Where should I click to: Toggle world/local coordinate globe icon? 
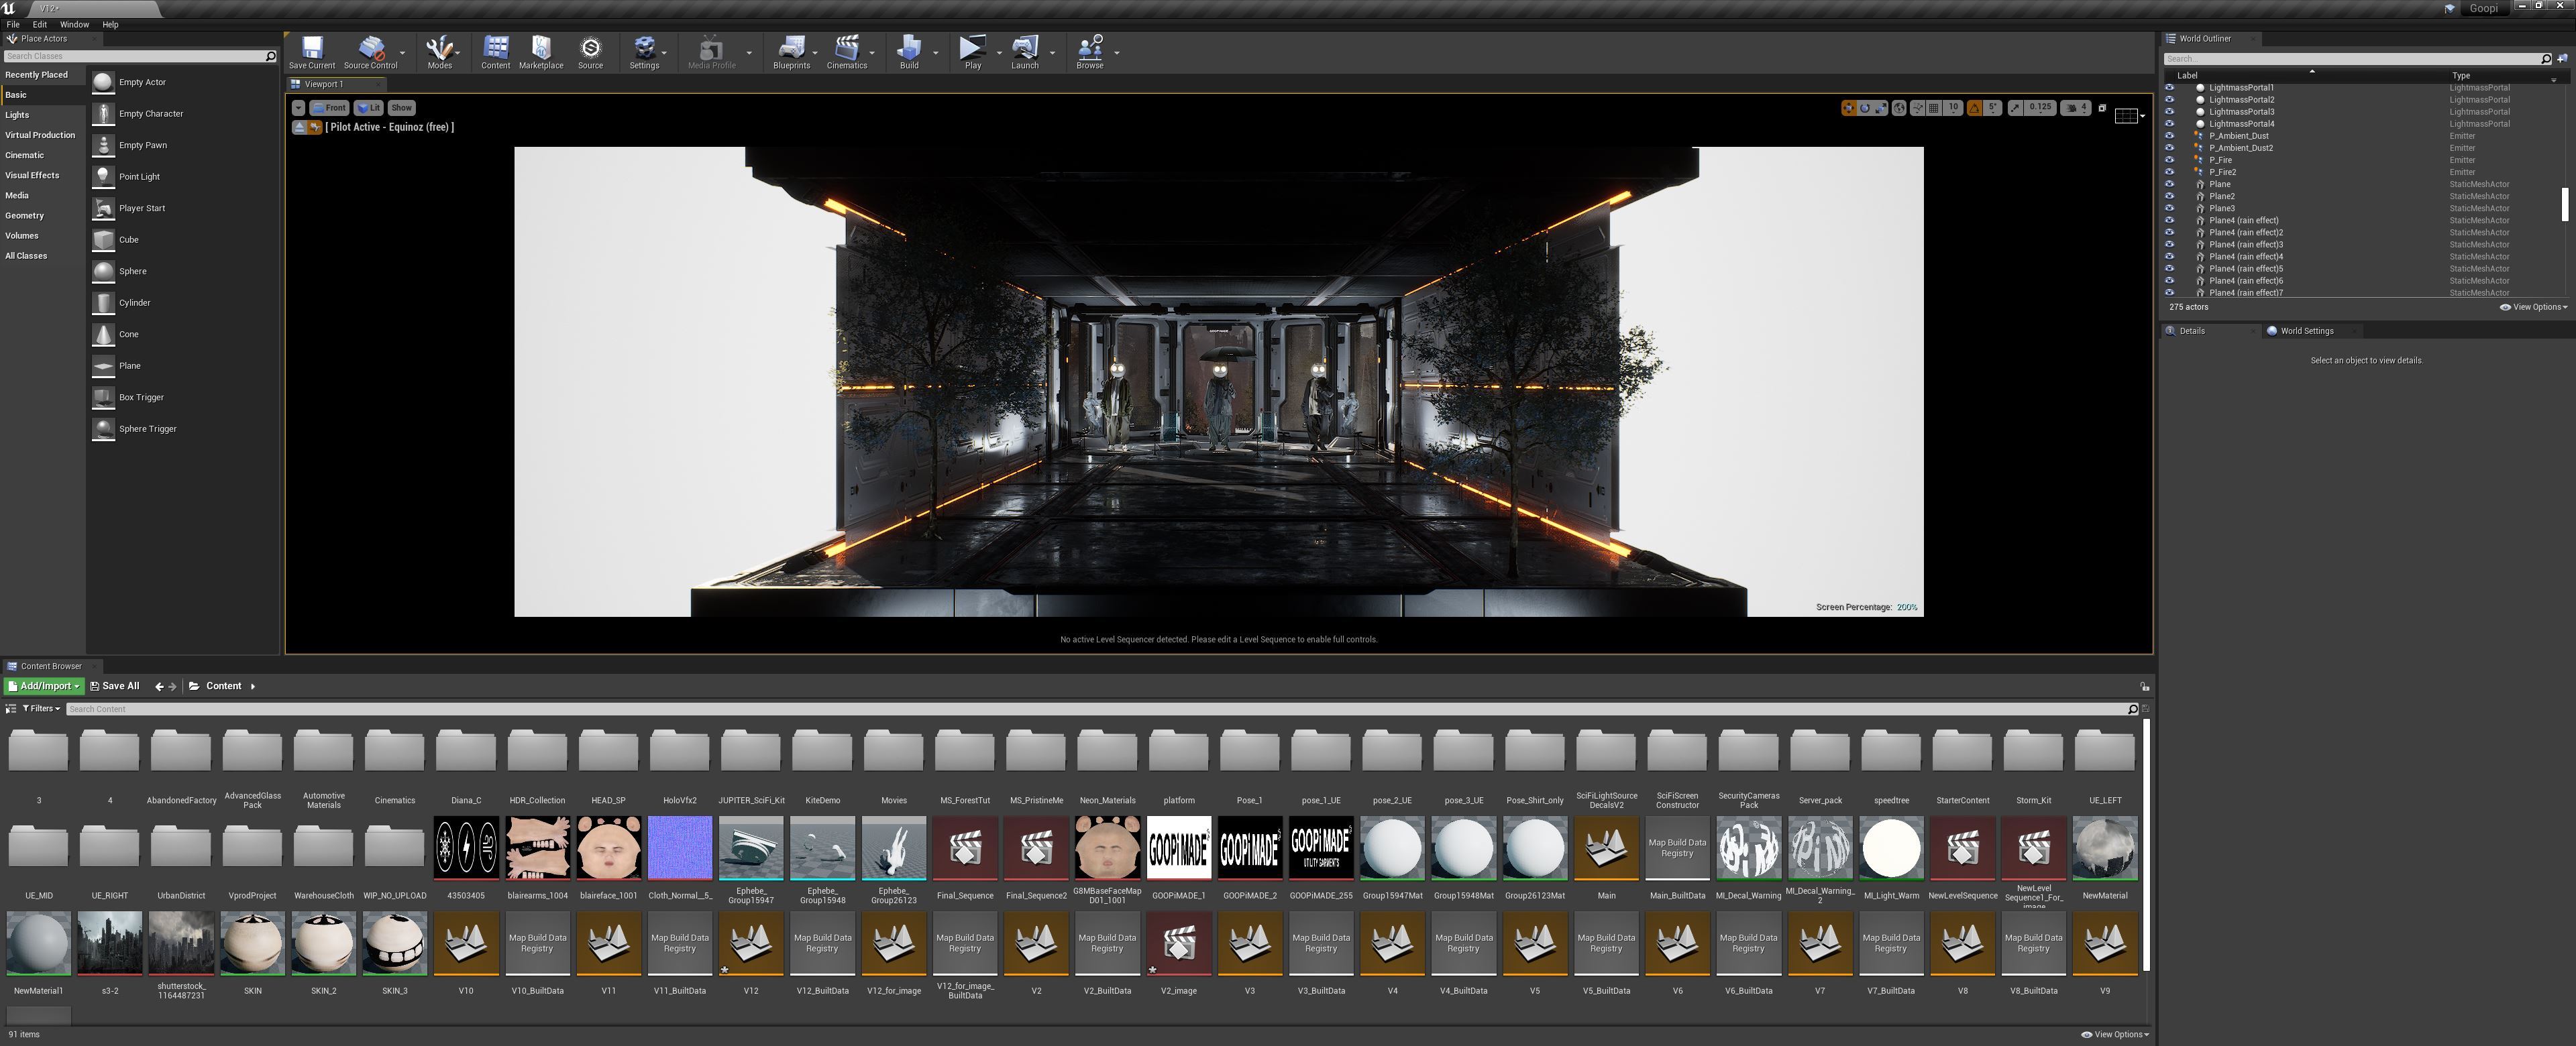[1899, 108]
